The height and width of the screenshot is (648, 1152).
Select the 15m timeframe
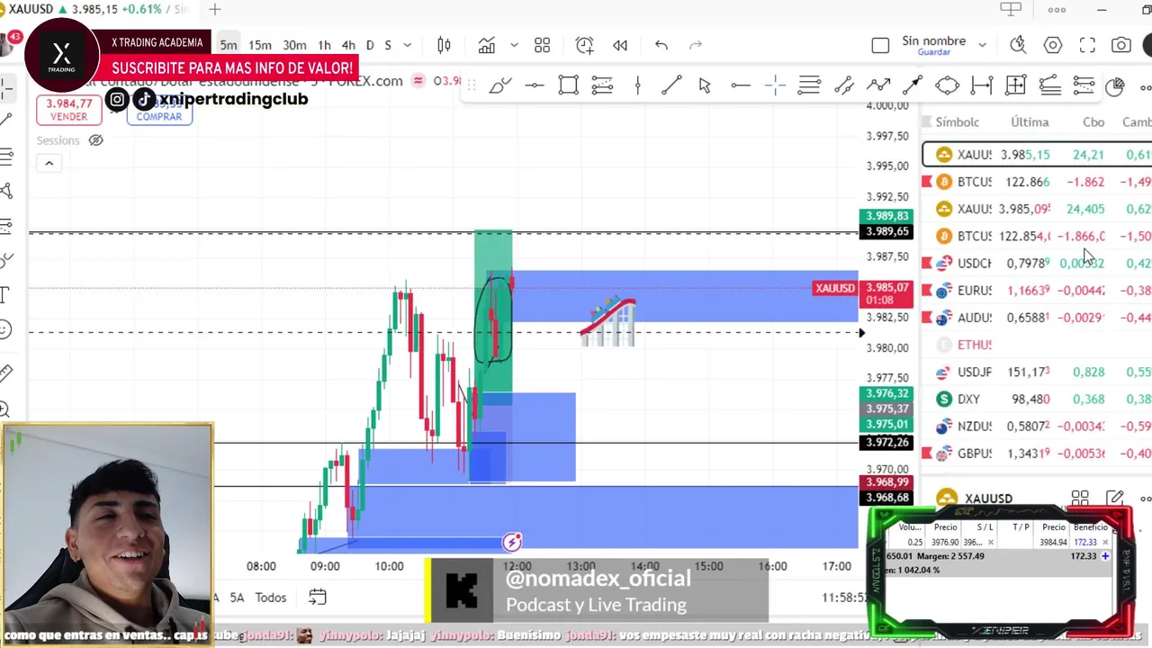260,45
